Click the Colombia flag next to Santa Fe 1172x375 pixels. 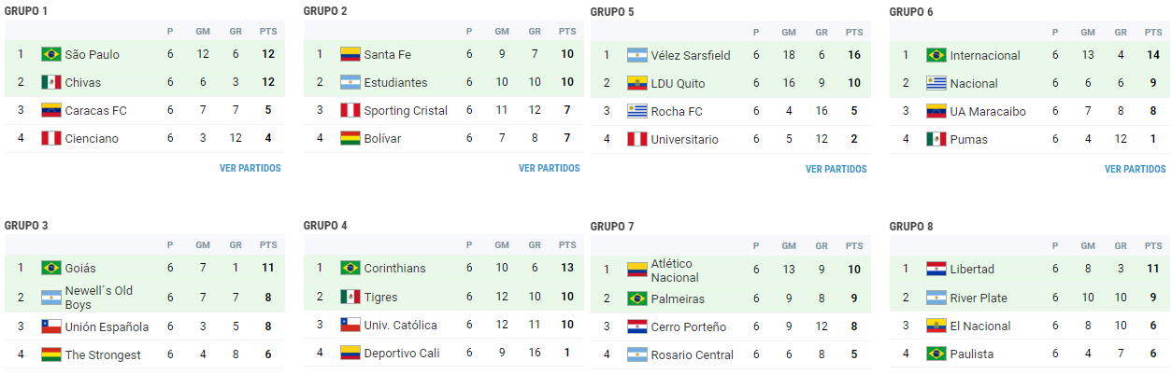coord(350,54)
